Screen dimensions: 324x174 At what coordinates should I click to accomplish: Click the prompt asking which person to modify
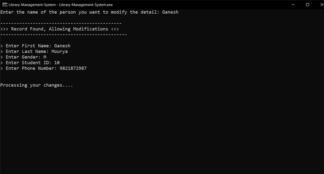coord(80,12)
